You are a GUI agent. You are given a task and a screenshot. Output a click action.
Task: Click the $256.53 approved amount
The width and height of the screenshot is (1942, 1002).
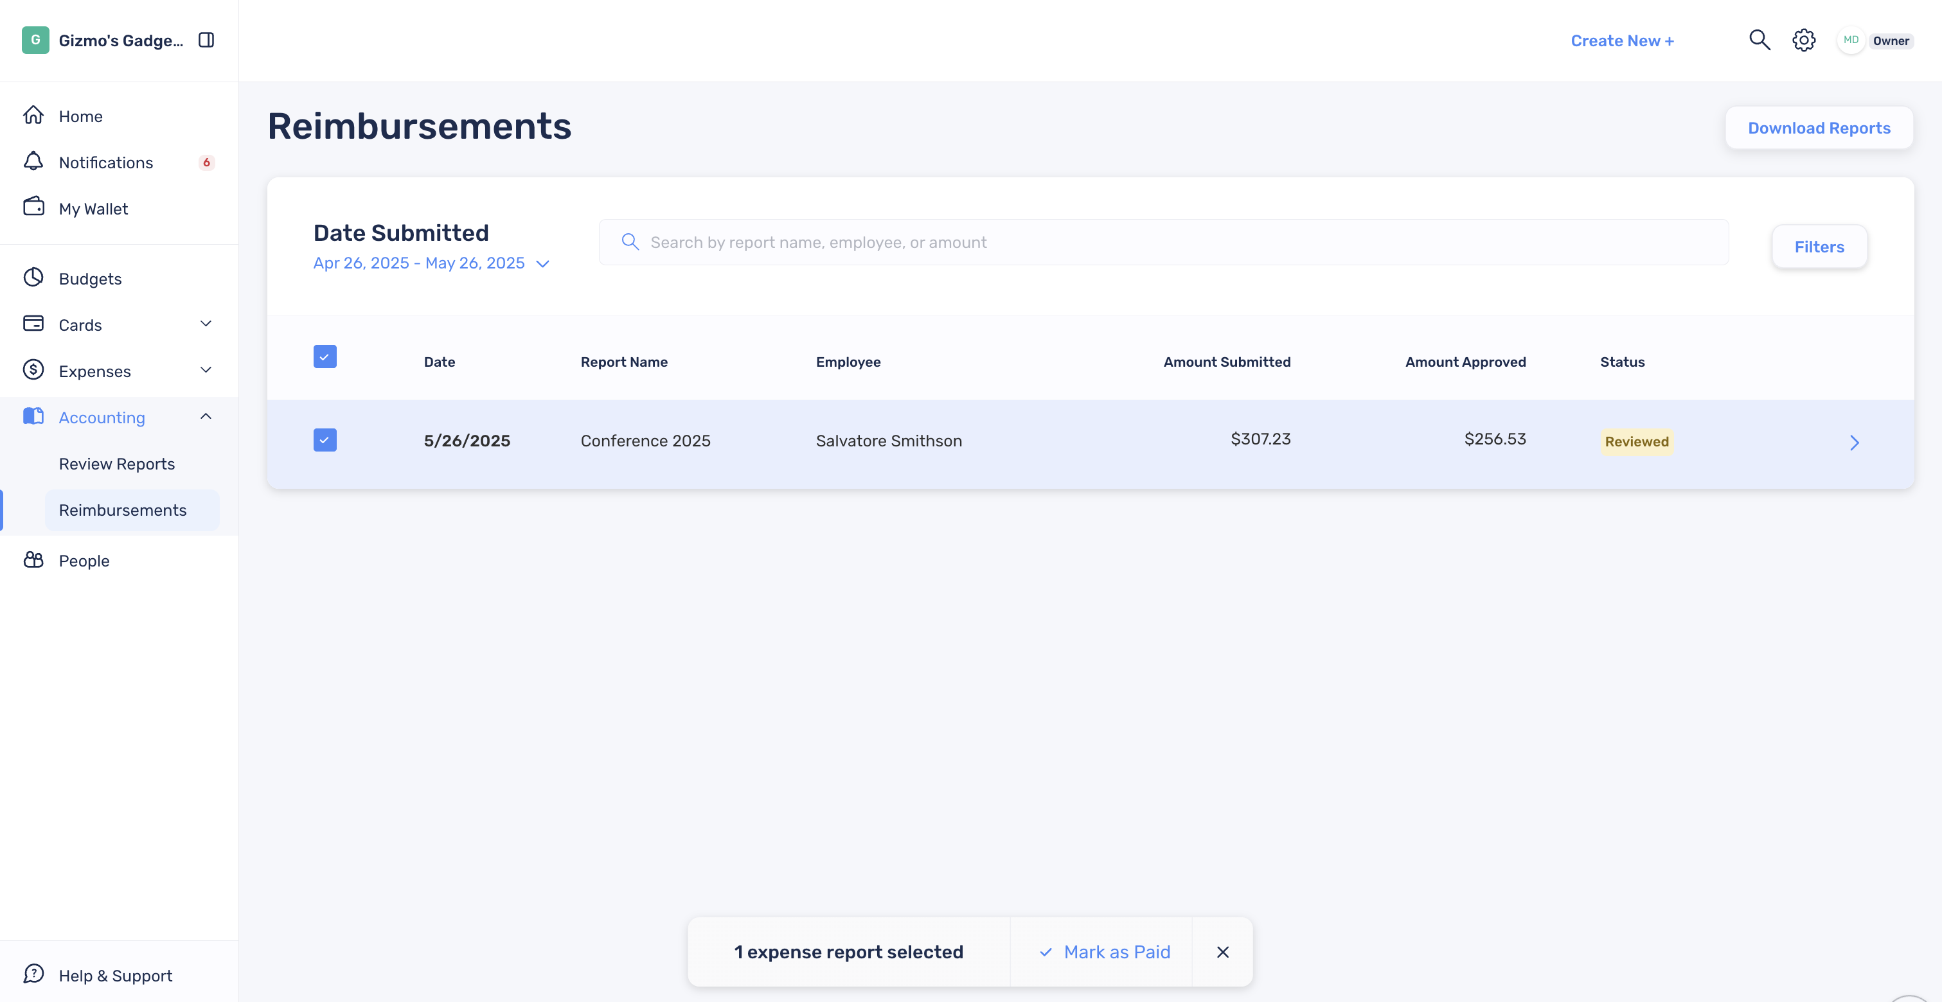click(x=1495, y=439)
